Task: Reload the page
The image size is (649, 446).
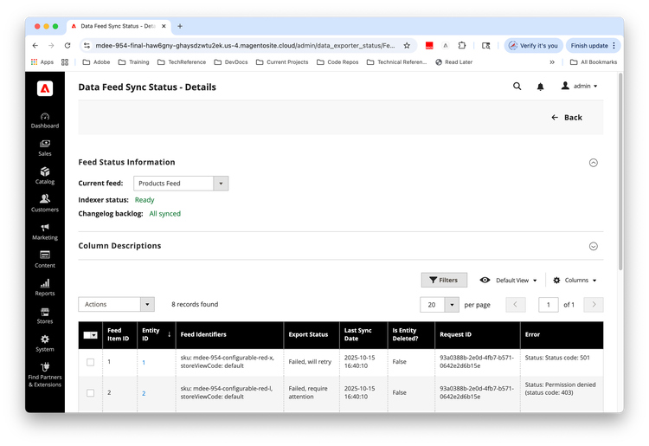Action: (67, 46)
